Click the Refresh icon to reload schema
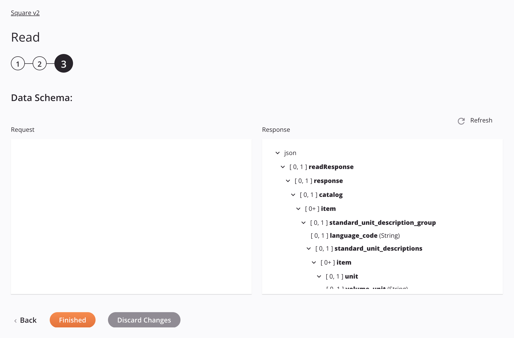 pyautogui.click(x=461, y=121)
